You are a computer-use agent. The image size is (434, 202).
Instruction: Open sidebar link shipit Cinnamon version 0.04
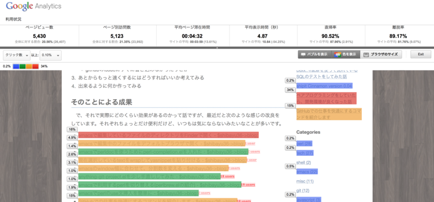click(324, 86)
